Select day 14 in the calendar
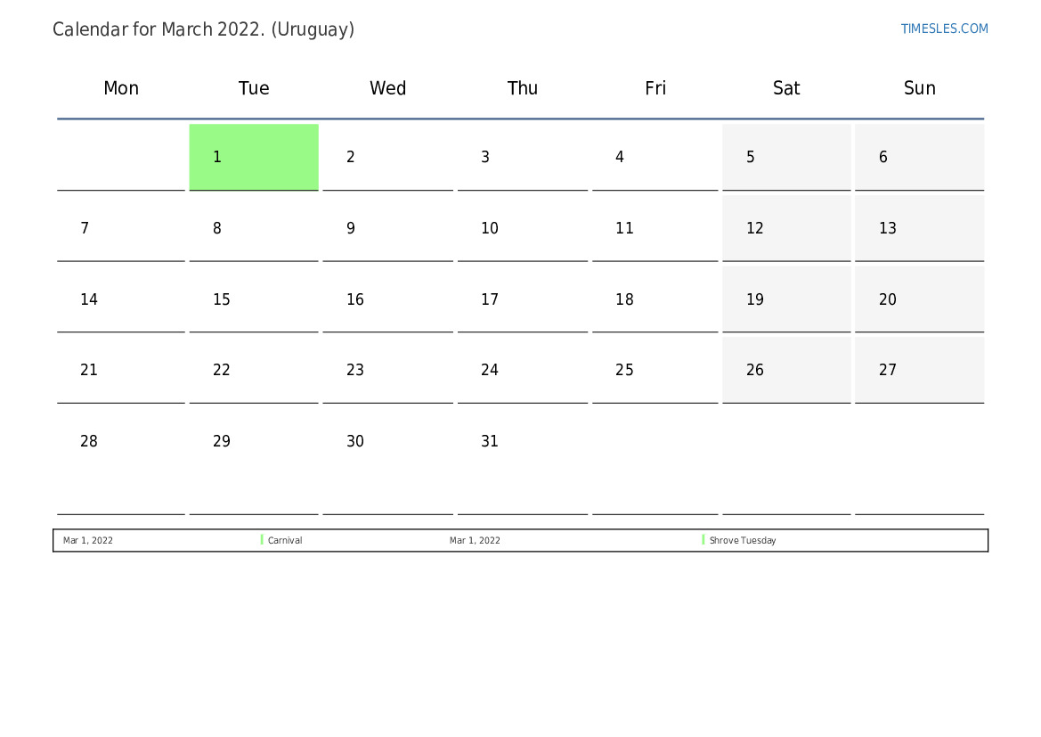Screen dimensions: 1041x737 point(121,299)
